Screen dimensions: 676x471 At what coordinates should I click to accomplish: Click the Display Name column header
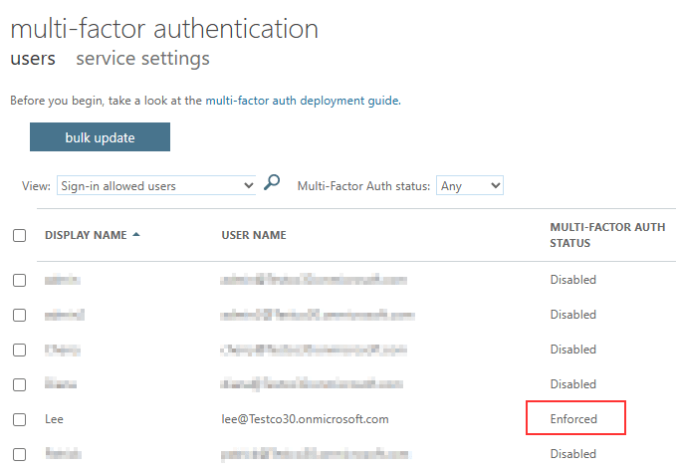click(86, 236)
